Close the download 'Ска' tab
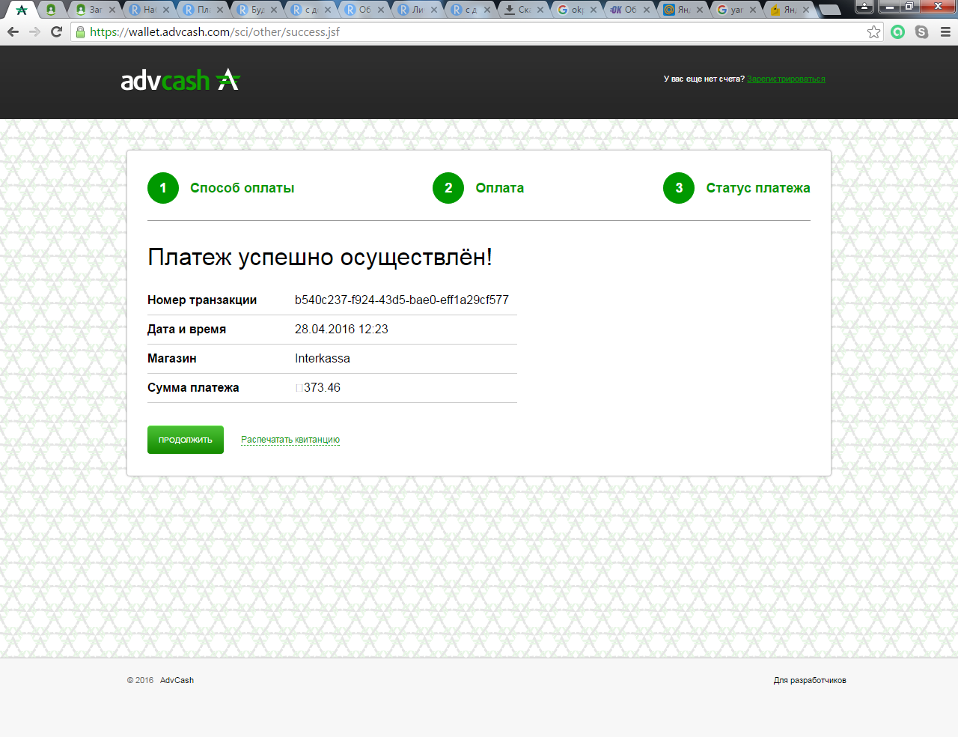 540,10
